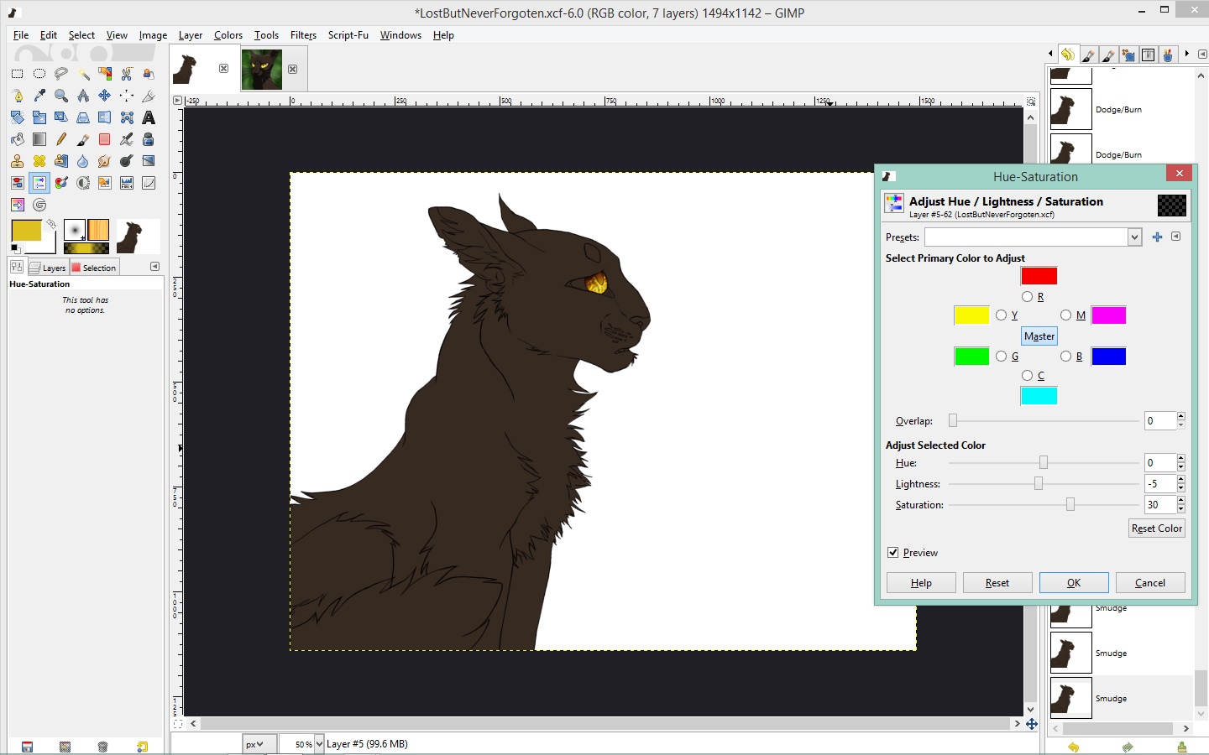
Task: Select the Move tool
Action: click(x=105, y=96)
